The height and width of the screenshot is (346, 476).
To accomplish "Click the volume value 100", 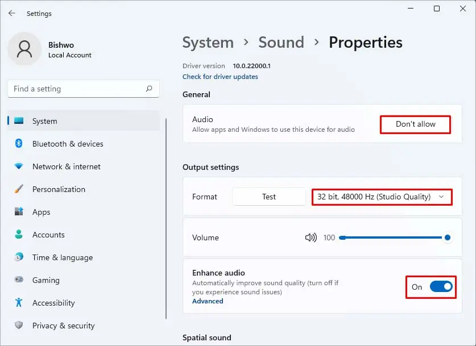I will [329, 237].
